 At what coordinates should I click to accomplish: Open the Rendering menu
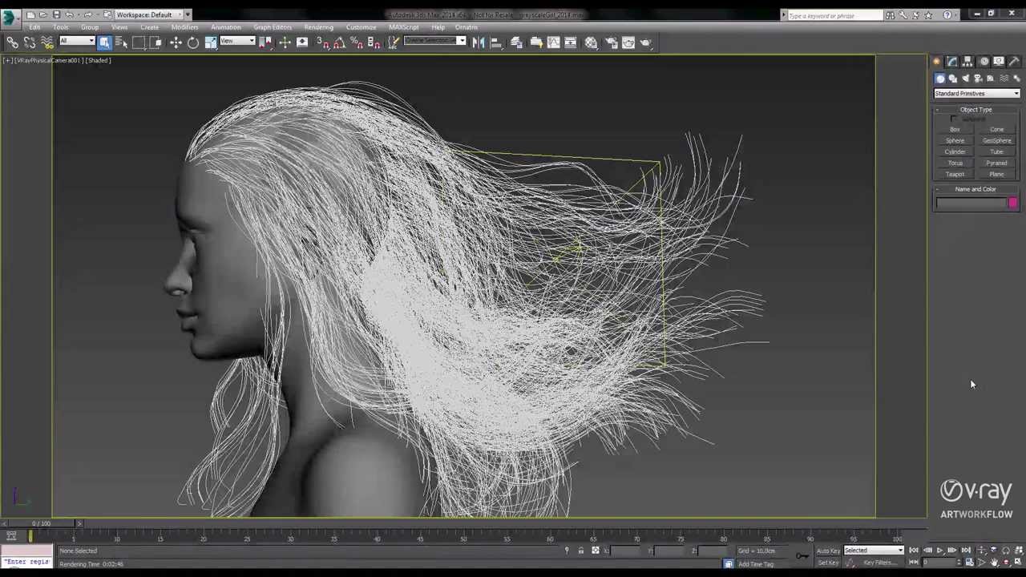click(318, 27)
